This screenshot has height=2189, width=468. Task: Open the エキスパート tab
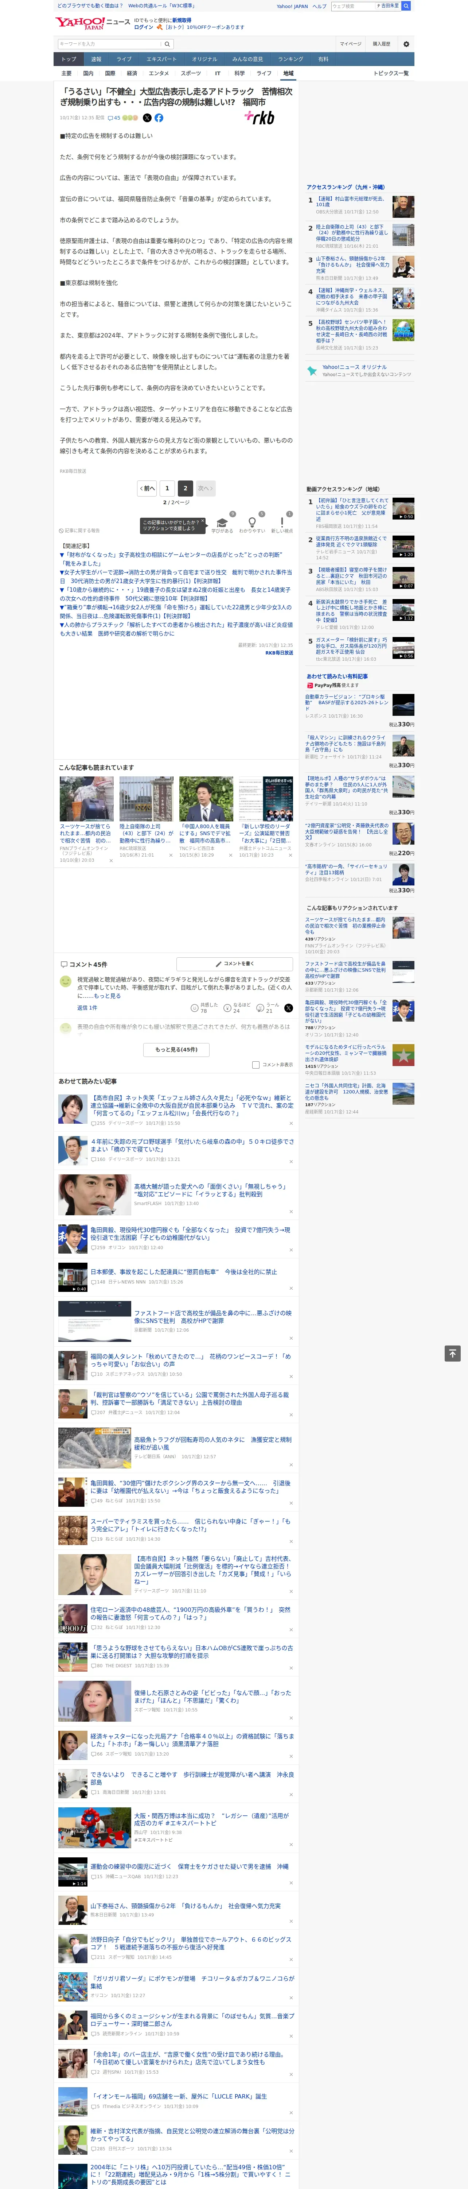tap(161, 59)
